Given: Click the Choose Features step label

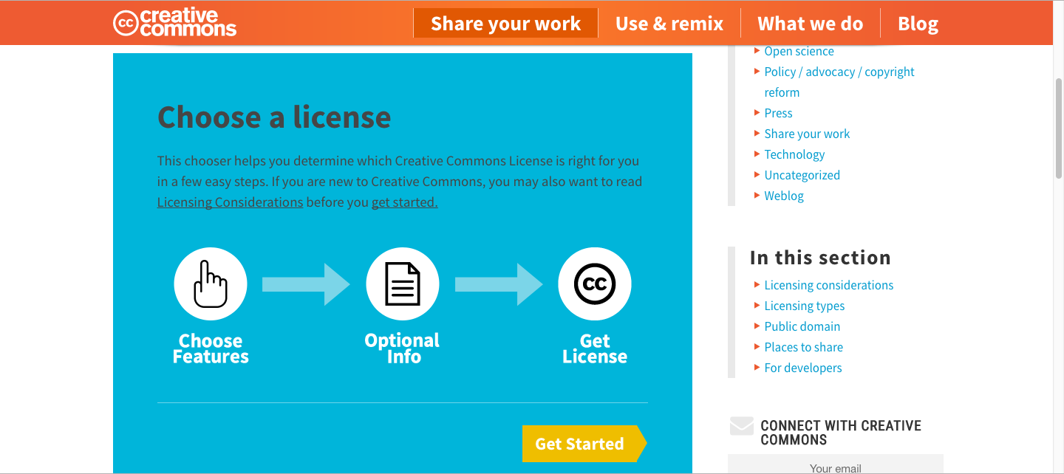Looking at the screenshot, I should [211, 348].
